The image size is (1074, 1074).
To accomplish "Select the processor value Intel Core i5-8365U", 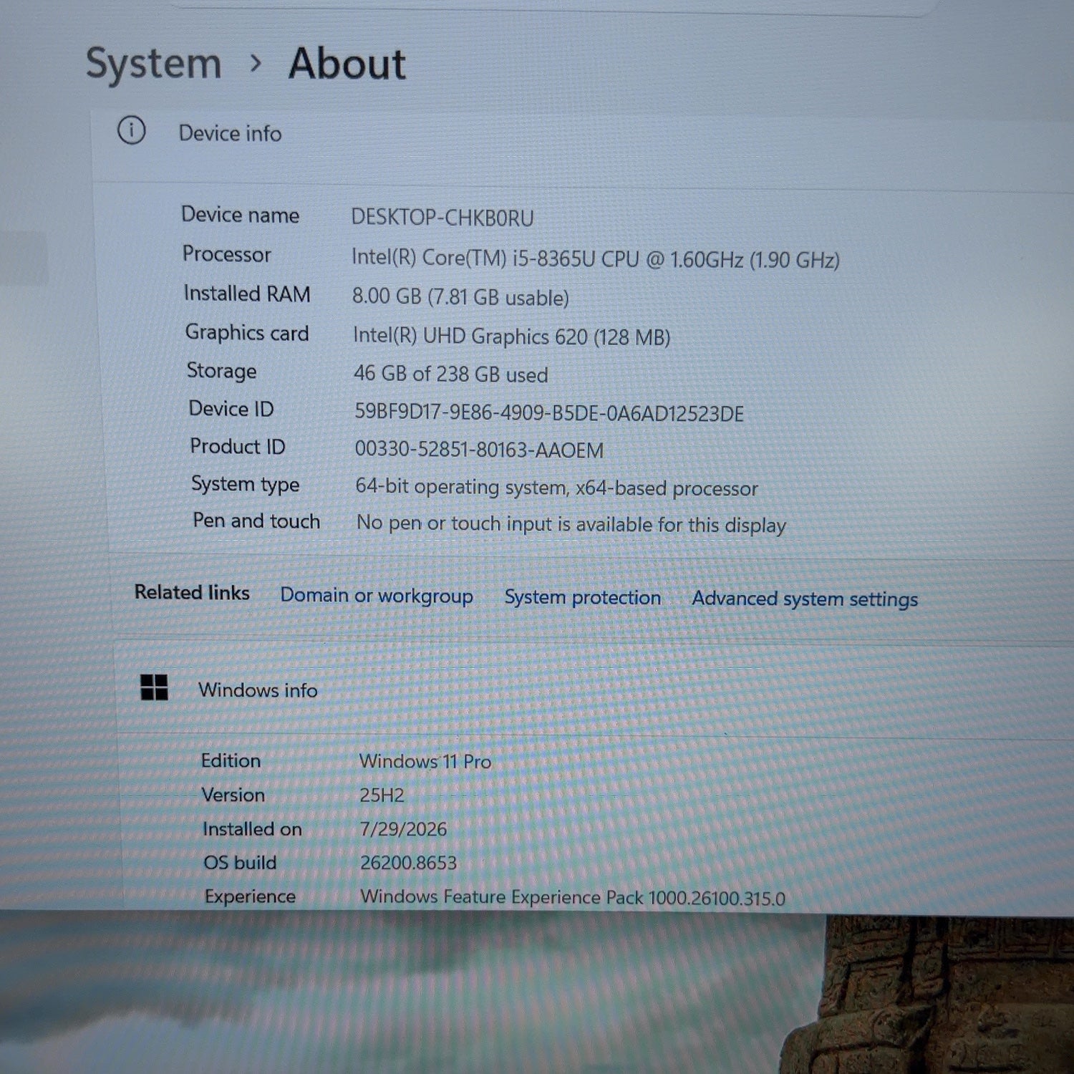I will pos(596,258).
